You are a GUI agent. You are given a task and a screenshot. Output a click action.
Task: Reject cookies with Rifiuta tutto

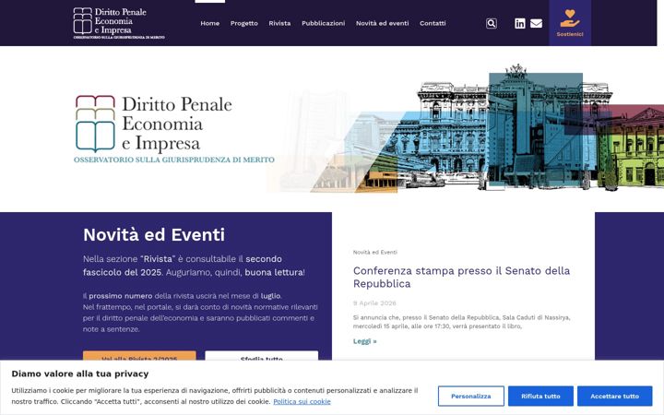(540, 396)
